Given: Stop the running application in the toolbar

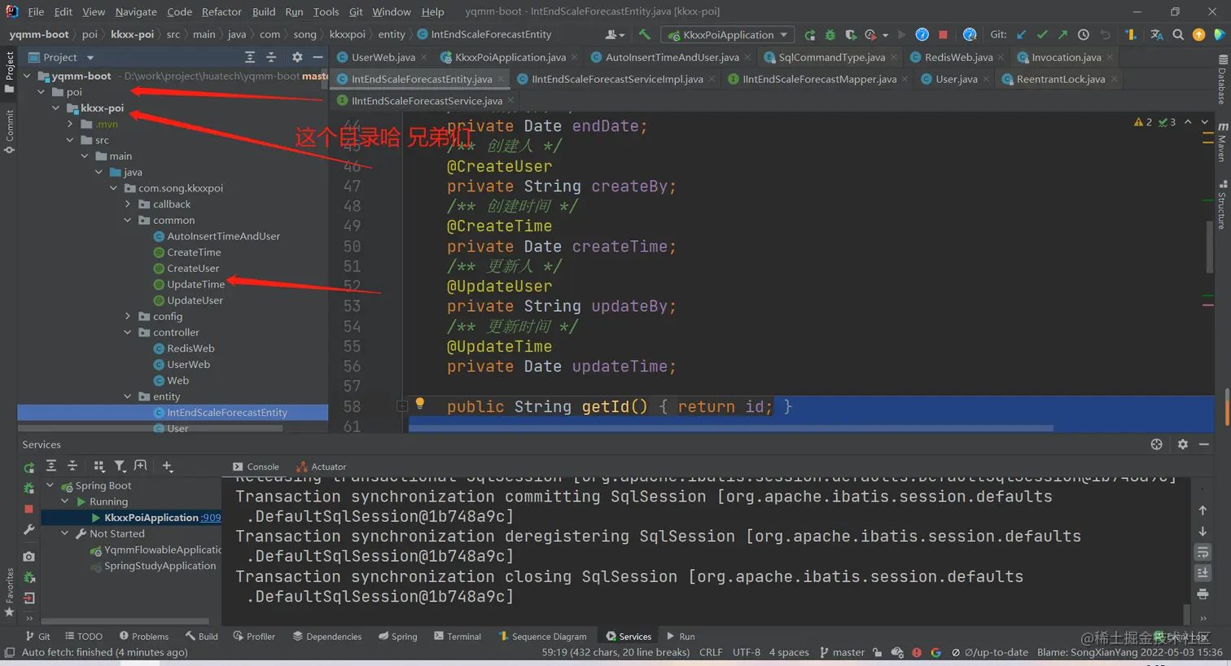Looking at the screenshot, I should tap(943, 34).
